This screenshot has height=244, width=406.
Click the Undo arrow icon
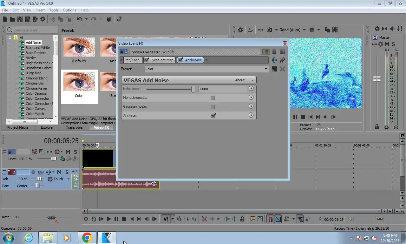pos(80,19)
